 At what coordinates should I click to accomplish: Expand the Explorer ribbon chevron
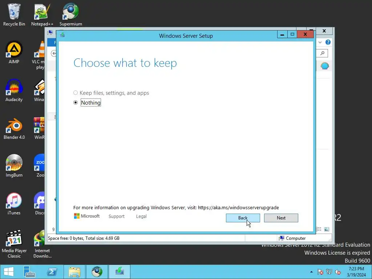(320, 42)
